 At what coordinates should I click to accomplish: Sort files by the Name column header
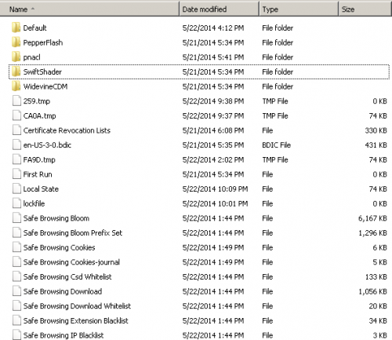(x=89, y=9)
